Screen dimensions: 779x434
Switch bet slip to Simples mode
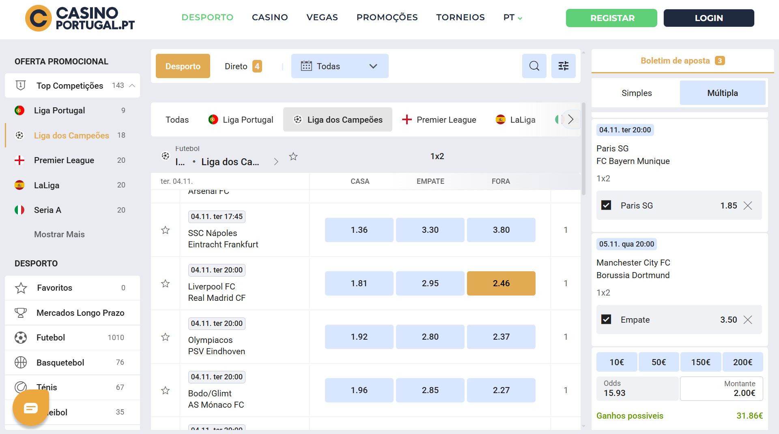point(636,93)
